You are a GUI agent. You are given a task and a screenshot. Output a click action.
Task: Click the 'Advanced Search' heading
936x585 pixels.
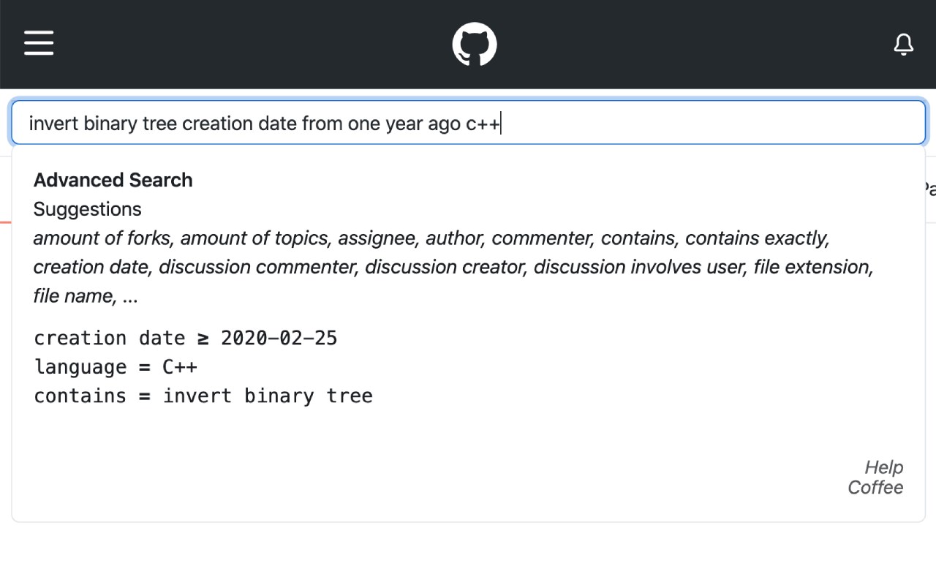click(113, 180)
